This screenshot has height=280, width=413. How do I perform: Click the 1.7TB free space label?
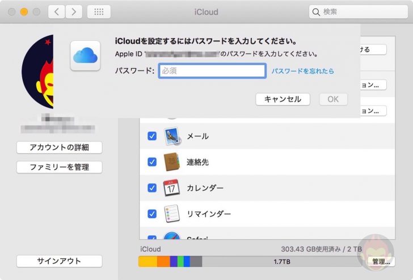282,262
